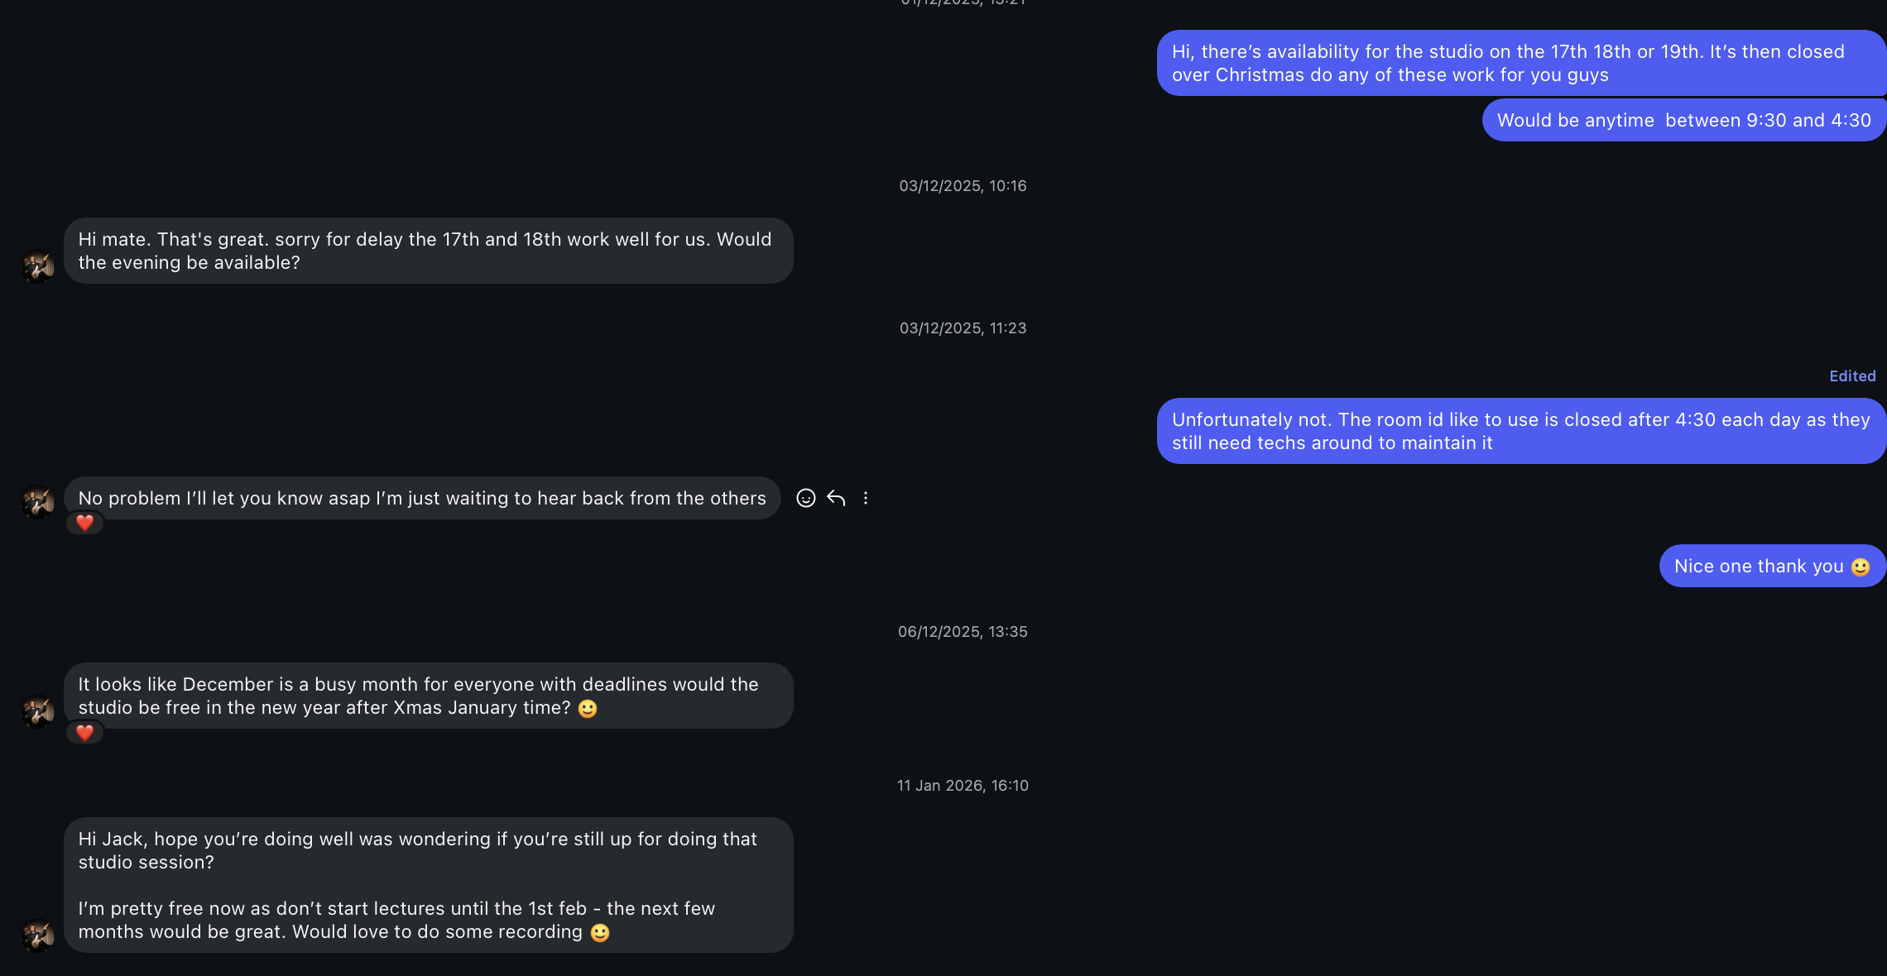Click the 'Hi mate. That's great' message bubble
Image resolution: width=1887 pixels, height=976 pixels.
429,251
